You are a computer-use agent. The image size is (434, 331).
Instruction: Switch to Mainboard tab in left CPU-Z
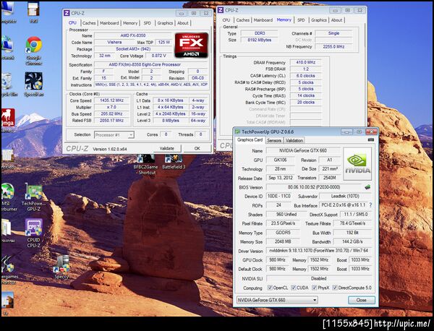(x=109, y=23)
